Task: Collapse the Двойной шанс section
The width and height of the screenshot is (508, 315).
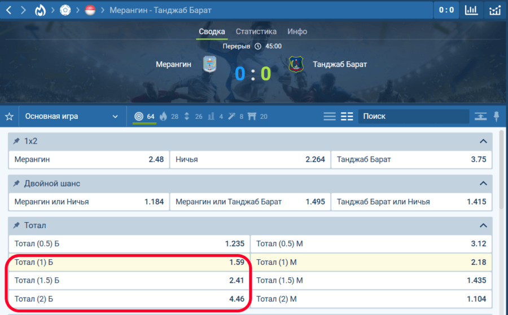Action: click(x=483, y=184)
